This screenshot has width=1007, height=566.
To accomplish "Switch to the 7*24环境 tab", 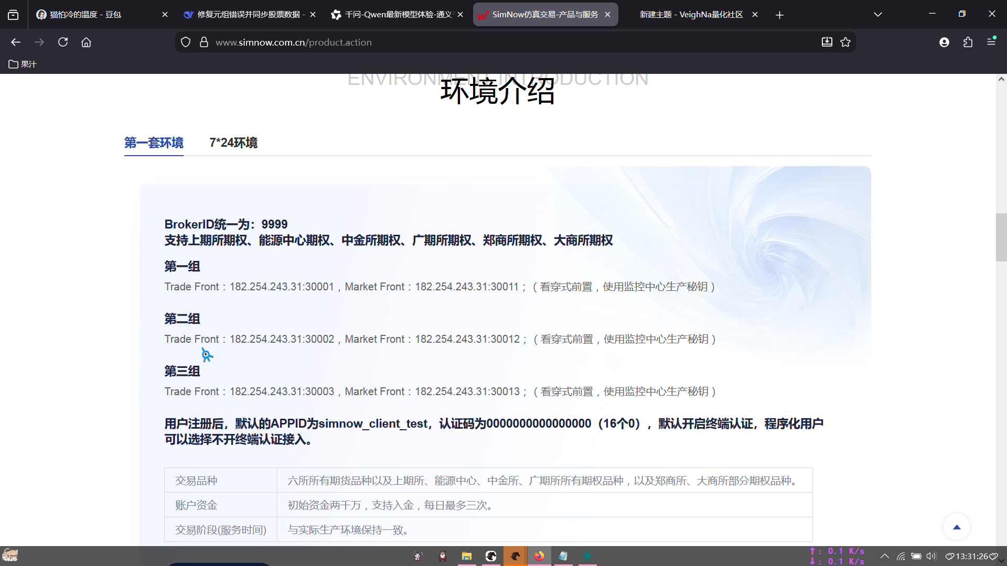I will coord(233,143).
